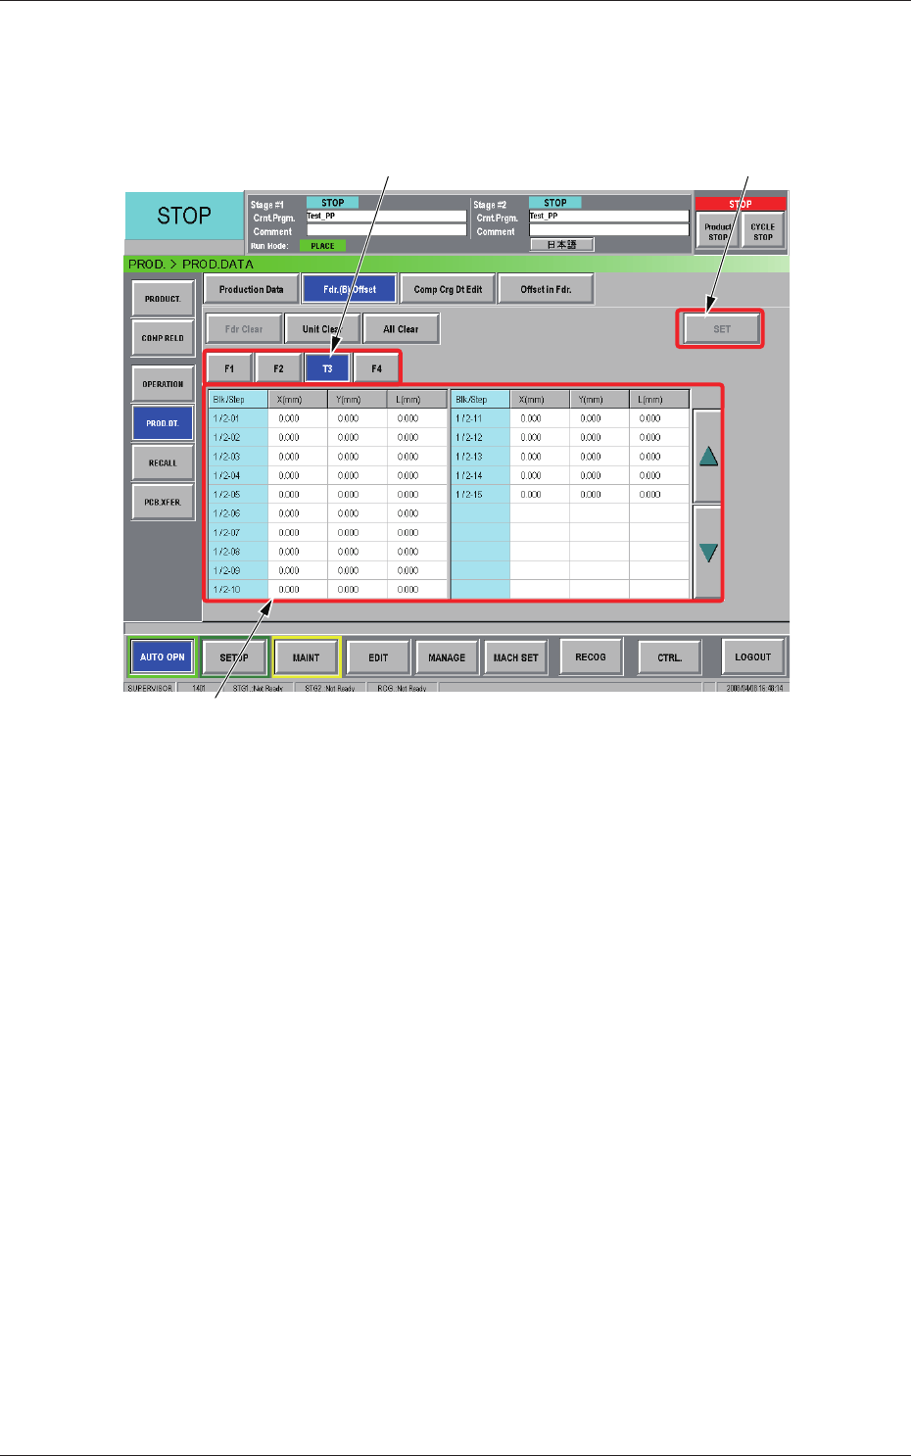Open the Comp Crg Dt Edit tab
The width and height of the screenshot is (911, 1456).
[x=448, y=289]
